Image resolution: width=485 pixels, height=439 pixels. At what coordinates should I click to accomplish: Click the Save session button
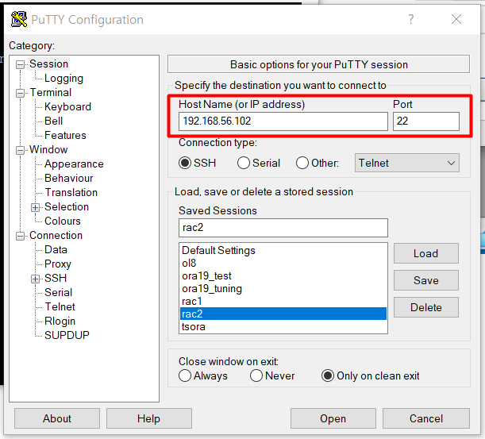click(426, 280)
